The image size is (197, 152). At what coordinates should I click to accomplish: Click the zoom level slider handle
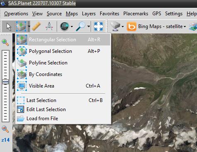5,82
